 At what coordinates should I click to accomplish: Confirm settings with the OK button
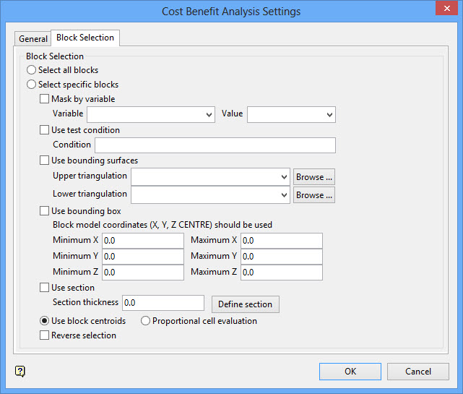[350, 372]
